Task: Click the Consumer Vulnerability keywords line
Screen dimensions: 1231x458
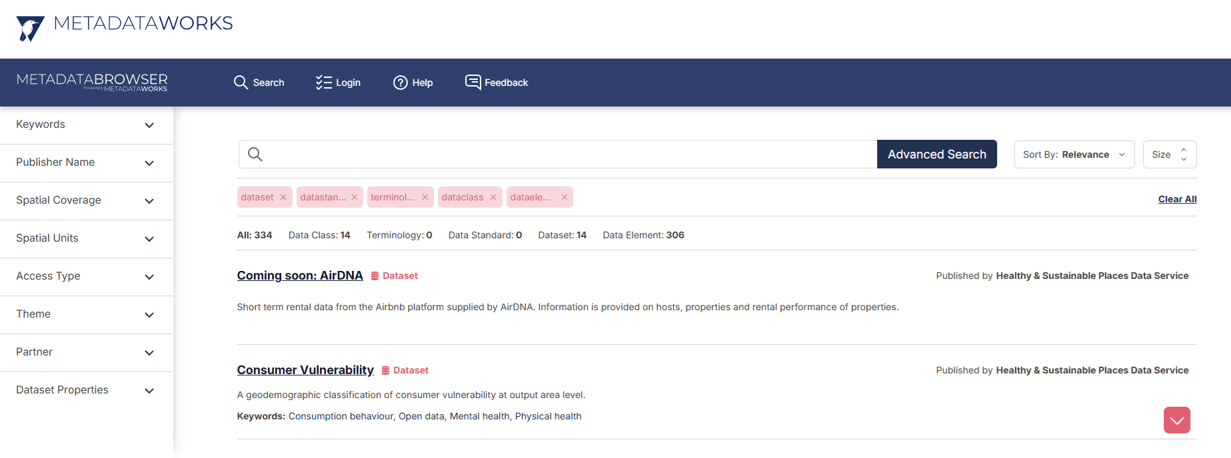Action: click(409, 416)
